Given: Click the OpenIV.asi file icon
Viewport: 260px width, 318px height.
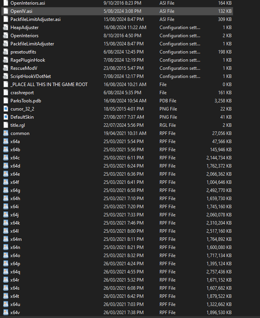Looking at the screenshot, I should pos(6,11).
